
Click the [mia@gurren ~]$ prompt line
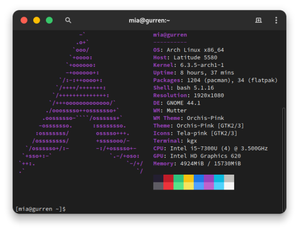40,209
